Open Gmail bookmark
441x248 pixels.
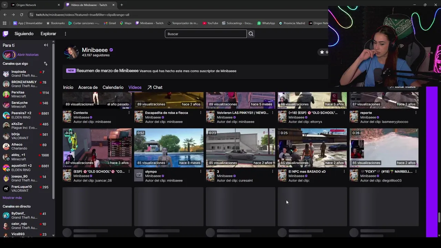point(110,23)
